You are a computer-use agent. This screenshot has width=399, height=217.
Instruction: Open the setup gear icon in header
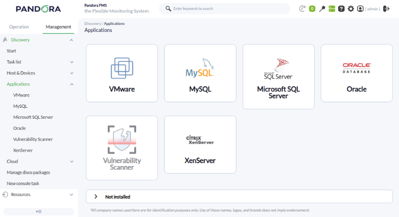351,8
